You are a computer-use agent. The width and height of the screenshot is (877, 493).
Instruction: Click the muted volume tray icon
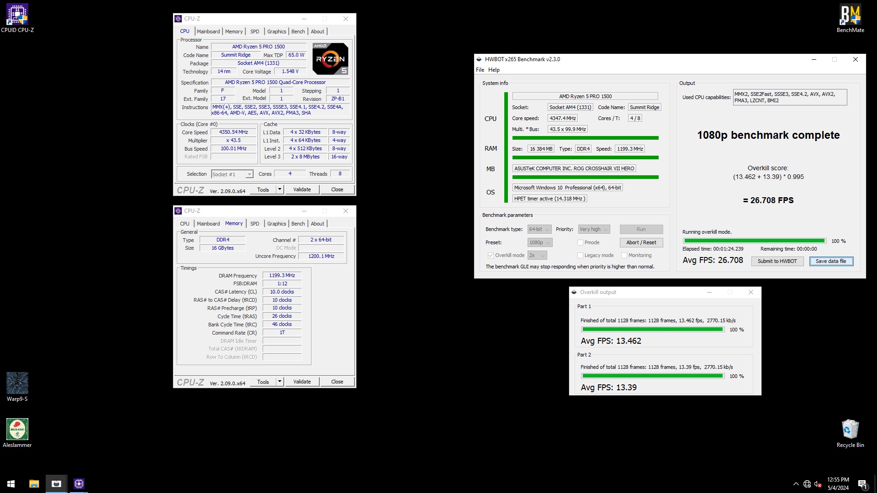818,484
